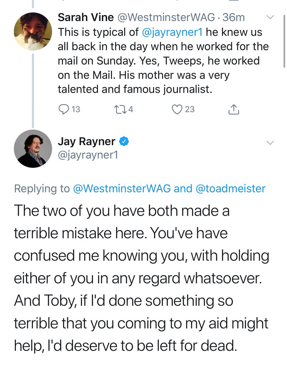Screen dimensions: 287x370
Task: Click the Jay Rayner display name
Action: tap(86, 142)
